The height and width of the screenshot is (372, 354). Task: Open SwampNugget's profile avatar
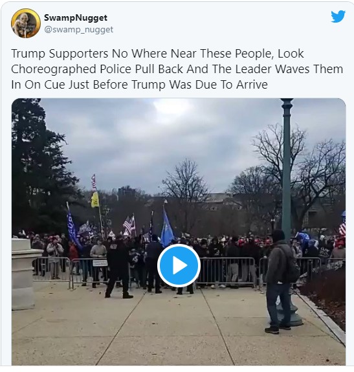(26, 23)
